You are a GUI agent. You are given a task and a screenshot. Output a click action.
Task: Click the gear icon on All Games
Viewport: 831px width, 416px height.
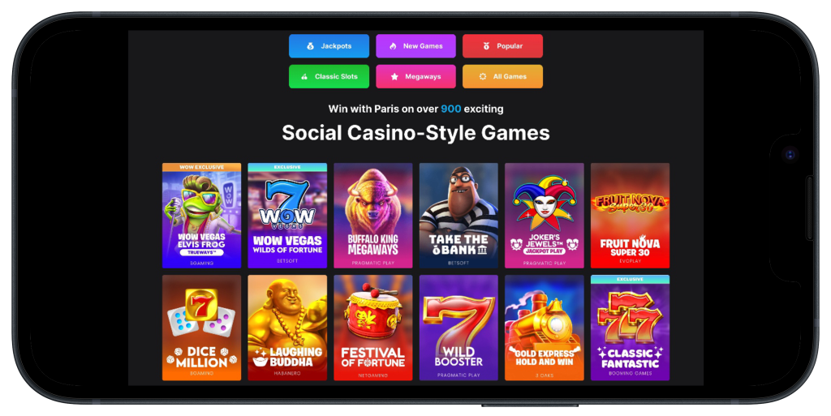coord(483,77)
